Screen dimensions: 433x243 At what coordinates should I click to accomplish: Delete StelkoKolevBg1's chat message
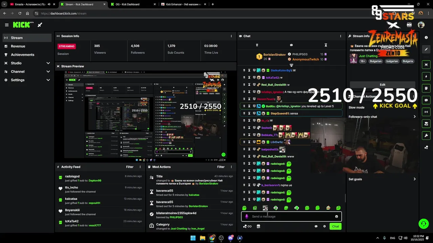(x=244, y=70)
